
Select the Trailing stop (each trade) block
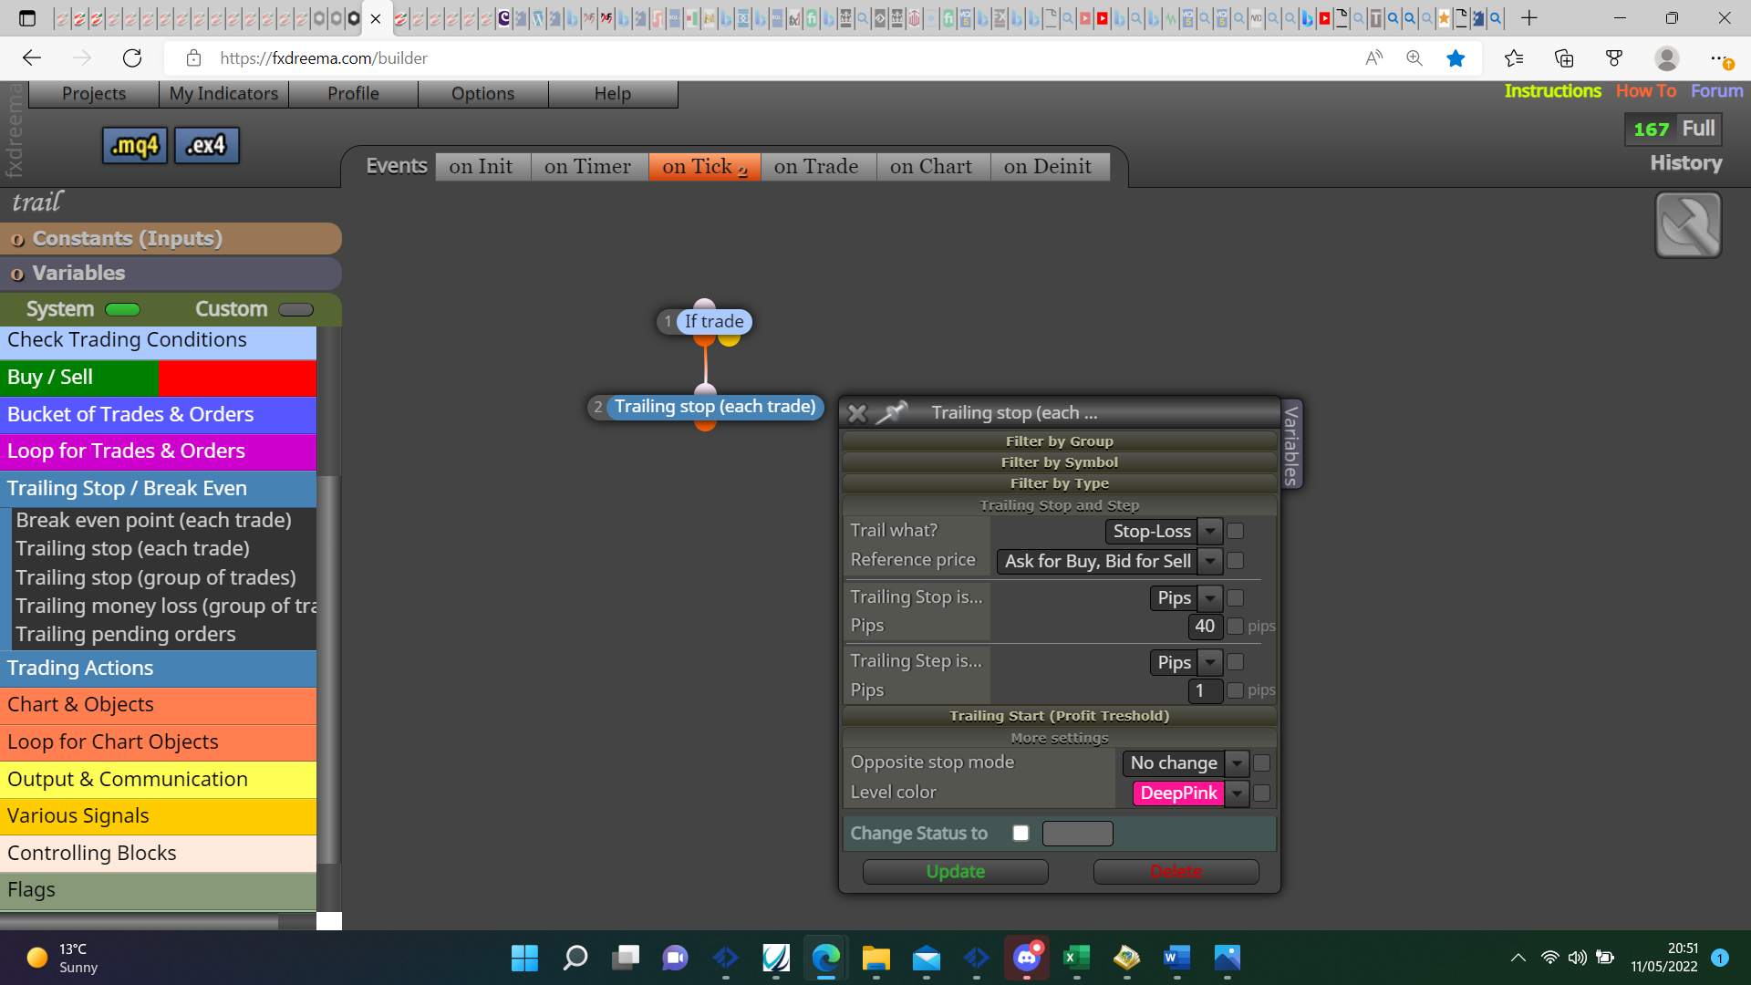point(714,407)
